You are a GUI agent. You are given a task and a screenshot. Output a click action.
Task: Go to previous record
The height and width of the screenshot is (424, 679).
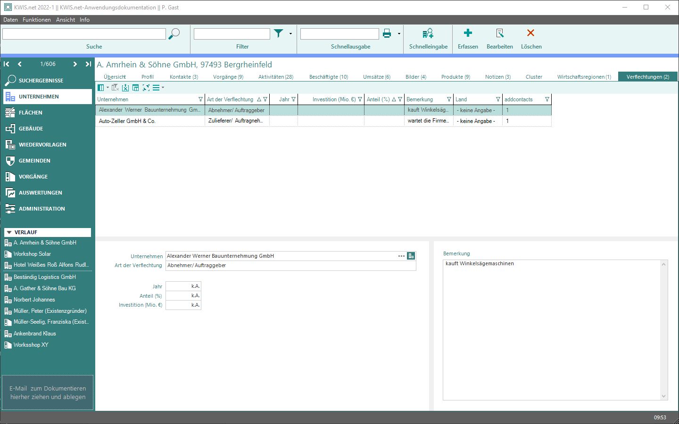tap(19, 64)
